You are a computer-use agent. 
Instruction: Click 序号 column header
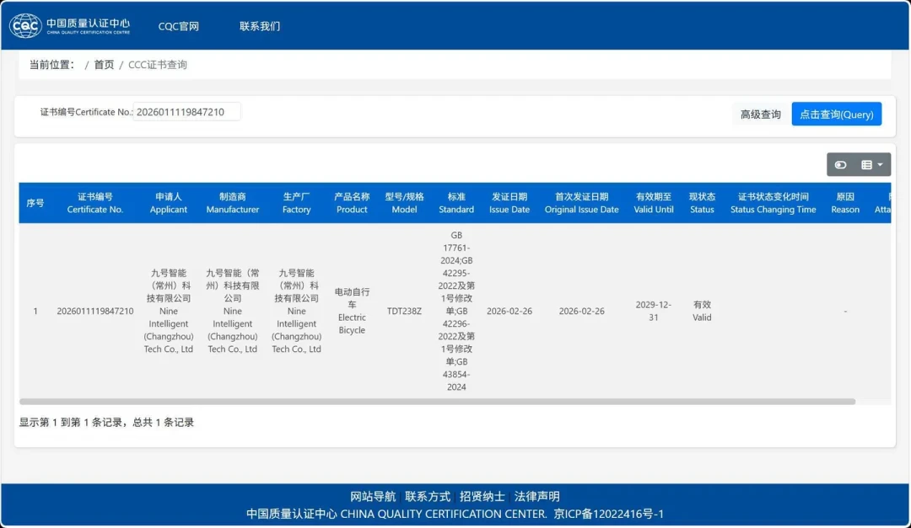35,203
